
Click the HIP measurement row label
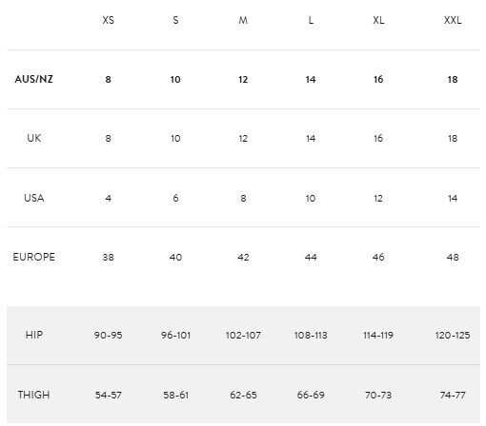[x=33, y=335]
